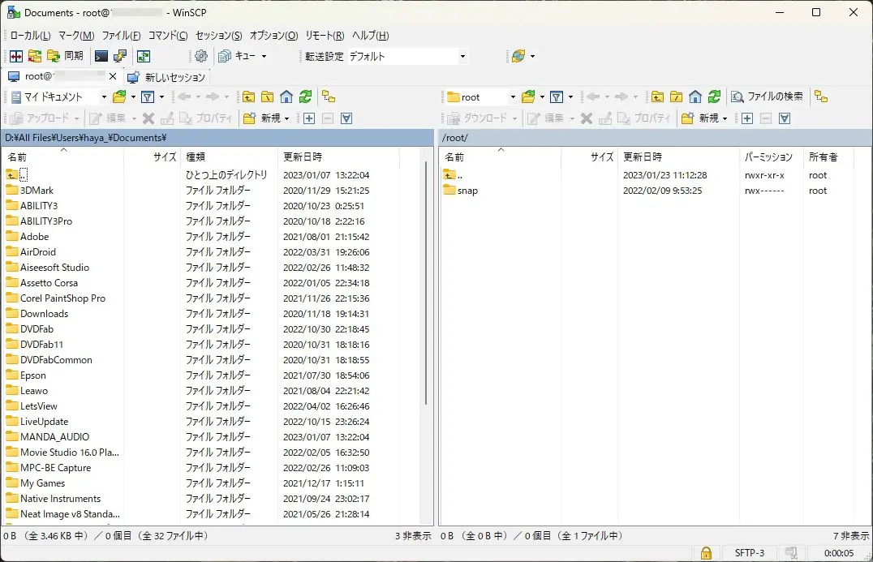Toggle the local directory tree panel

click(329, 97)
